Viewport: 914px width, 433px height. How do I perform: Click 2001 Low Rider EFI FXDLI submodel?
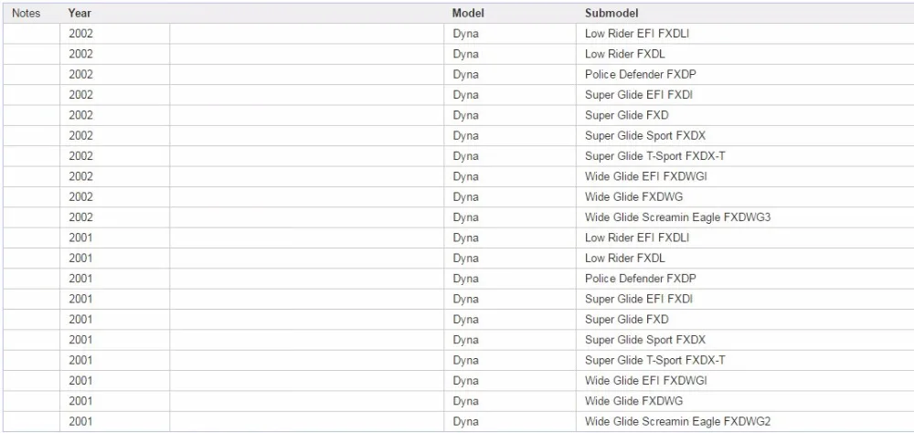pyautogui.click(x=637, y=238)
